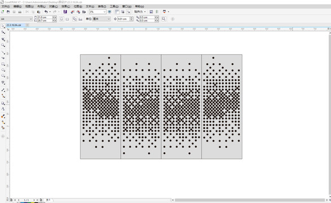Pick the black color swatch in palette
The width and height of the screenshot is (331, 203).
click(x=36, y=202)
